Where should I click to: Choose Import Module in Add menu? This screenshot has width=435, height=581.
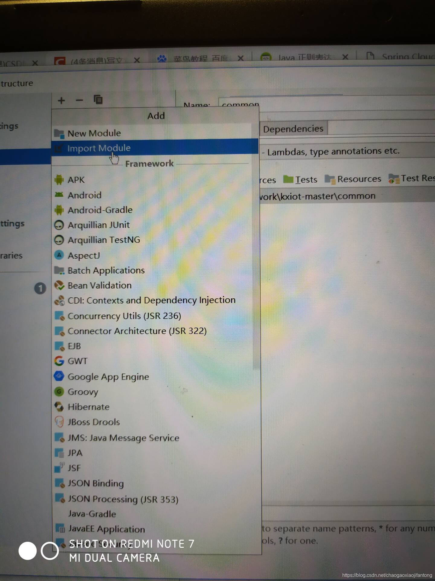point(155,148)
